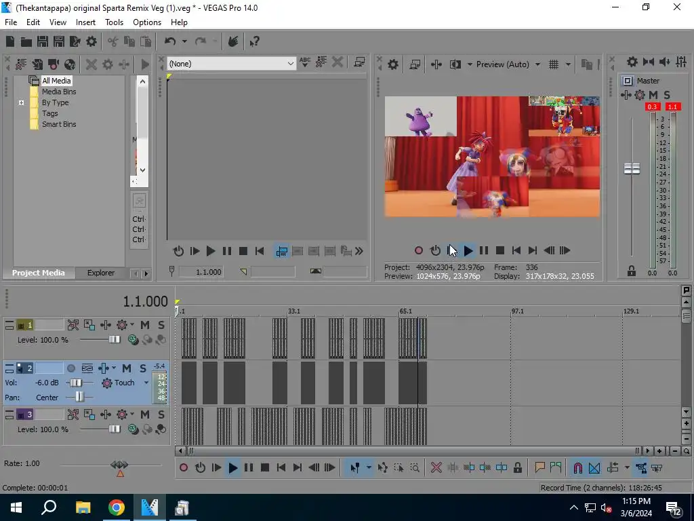Arm audio track 2 for record
The width and height of the screenshot is (694, 521).
70,368
